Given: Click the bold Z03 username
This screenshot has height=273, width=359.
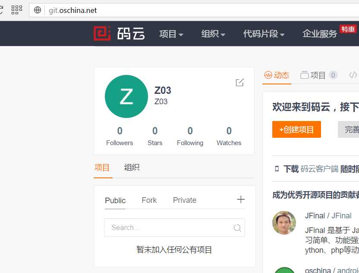Looking at the screenshot, I should (x=163, y=90).
